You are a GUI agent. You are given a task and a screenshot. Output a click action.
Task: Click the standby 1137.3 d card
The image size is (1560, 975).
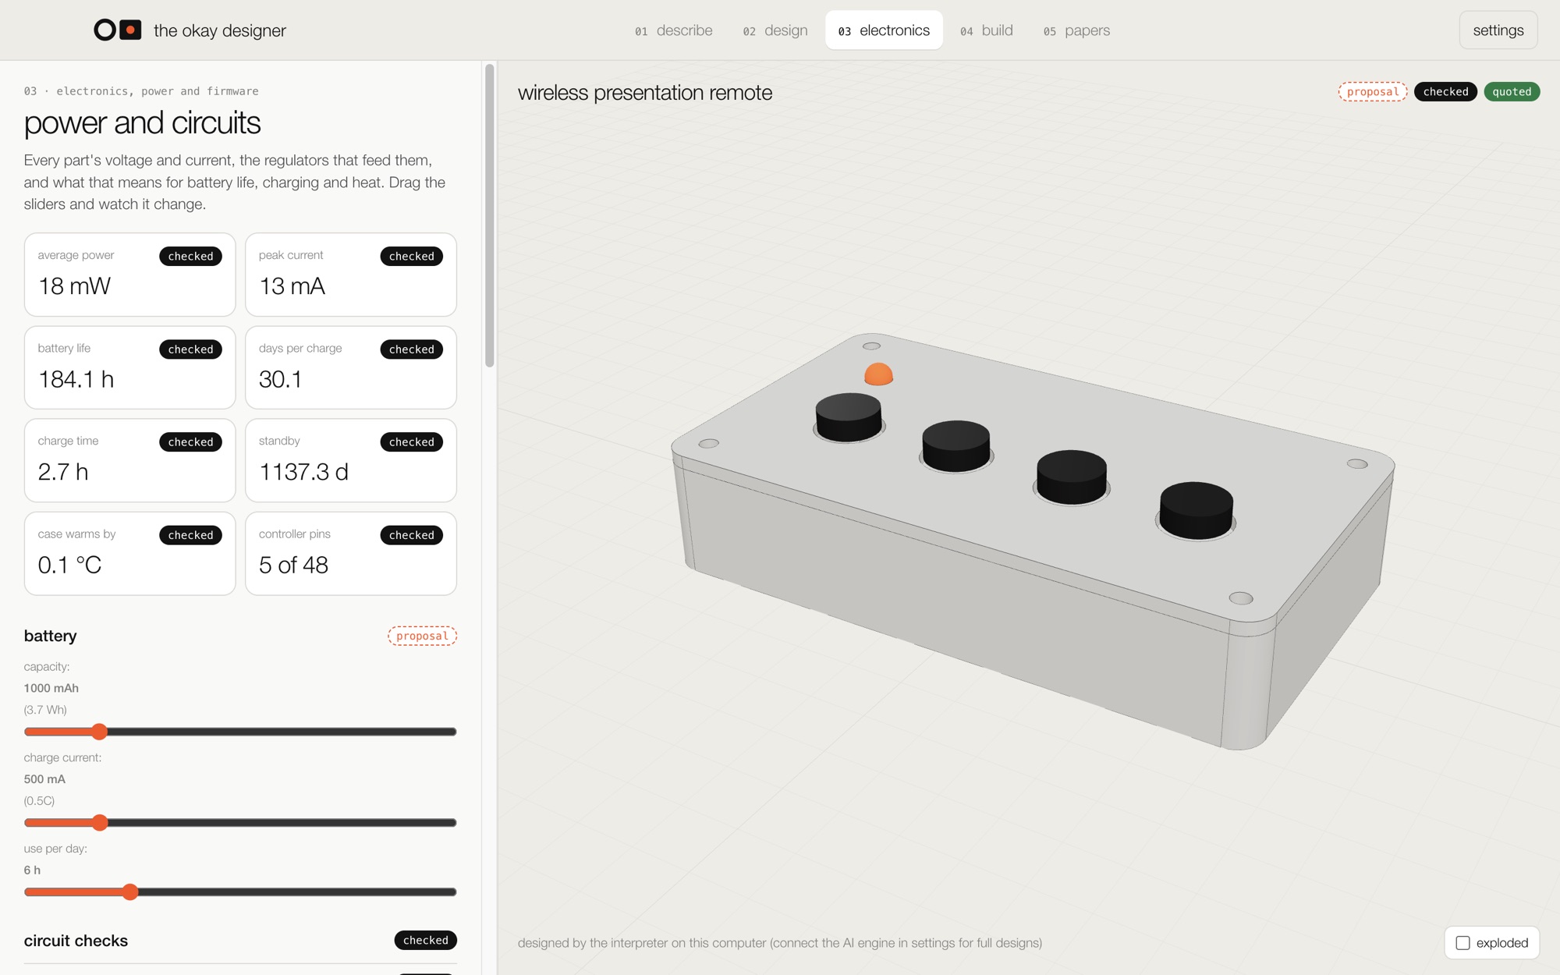[x=351, y=460]
